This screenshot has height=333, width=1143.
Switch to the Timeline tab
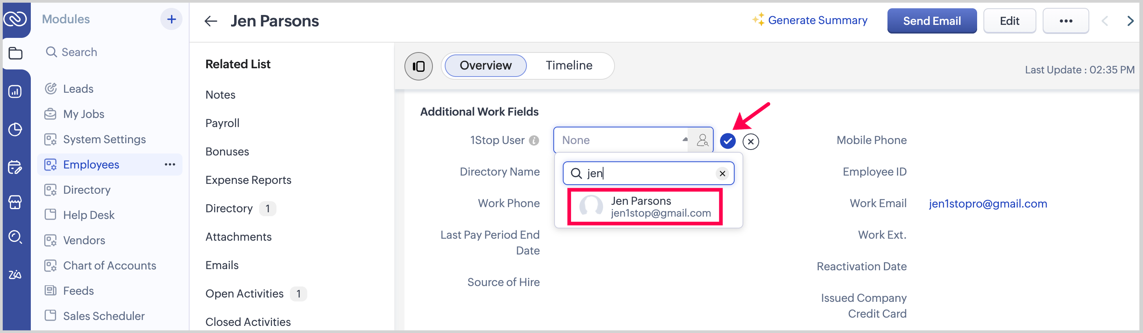(569, 65)
